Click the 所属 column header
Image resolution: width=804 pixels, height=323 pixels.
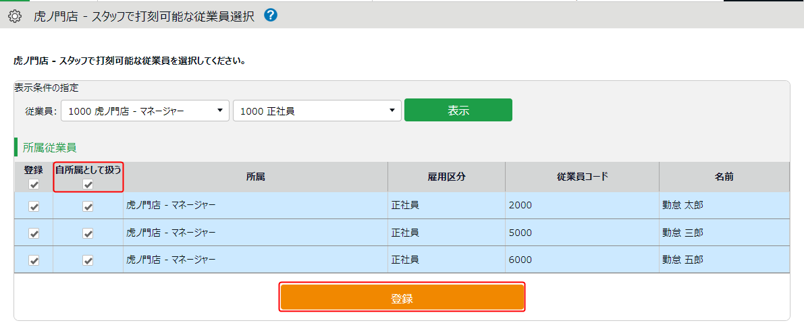click(255, 177)
